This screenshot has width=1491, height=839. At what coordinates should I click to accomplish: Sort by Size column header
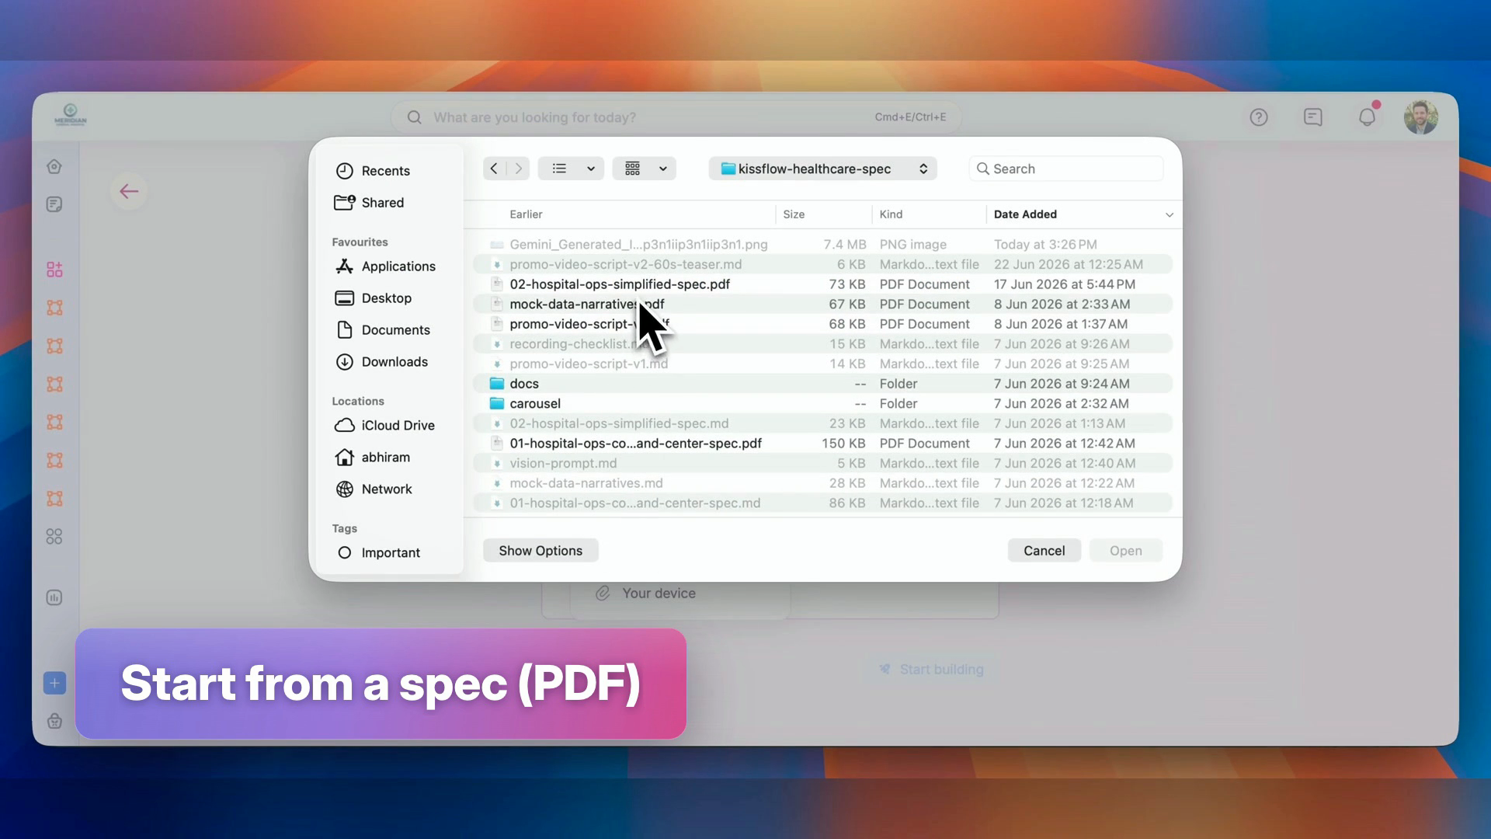tap(794, 214)
